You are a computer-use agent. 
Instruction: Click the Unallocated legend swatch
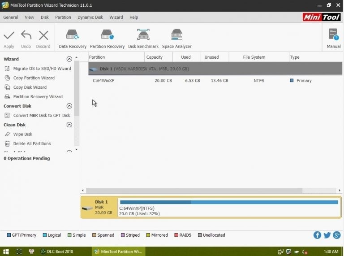[x=200, y=235]
